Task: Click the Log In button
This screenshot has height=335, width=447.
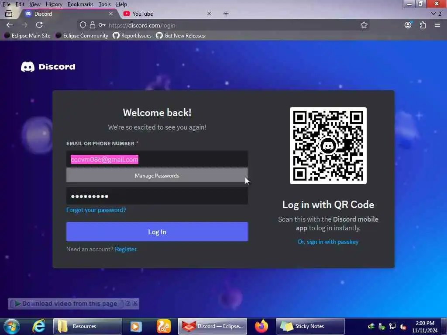Action: pyautogui.click(x=157, y=232)
